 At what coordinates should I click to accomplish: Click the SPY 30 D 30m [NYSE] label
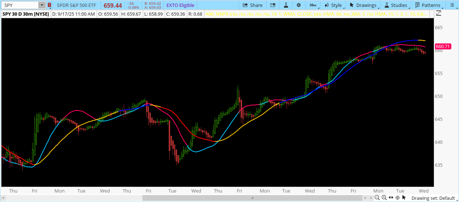point(26,14)
